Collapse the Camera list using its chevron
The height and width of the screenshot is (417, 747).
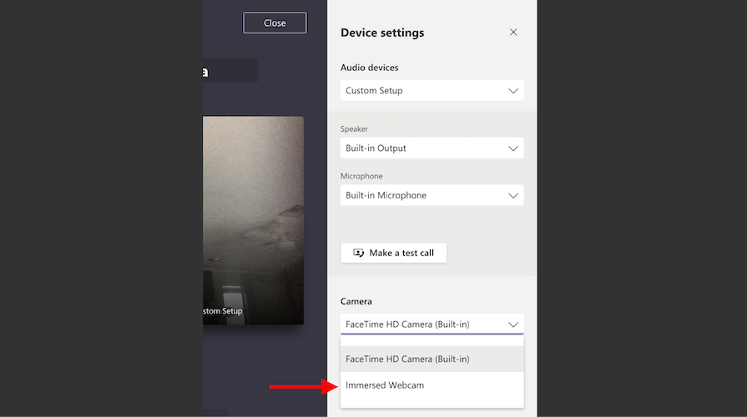click(513, 324)
